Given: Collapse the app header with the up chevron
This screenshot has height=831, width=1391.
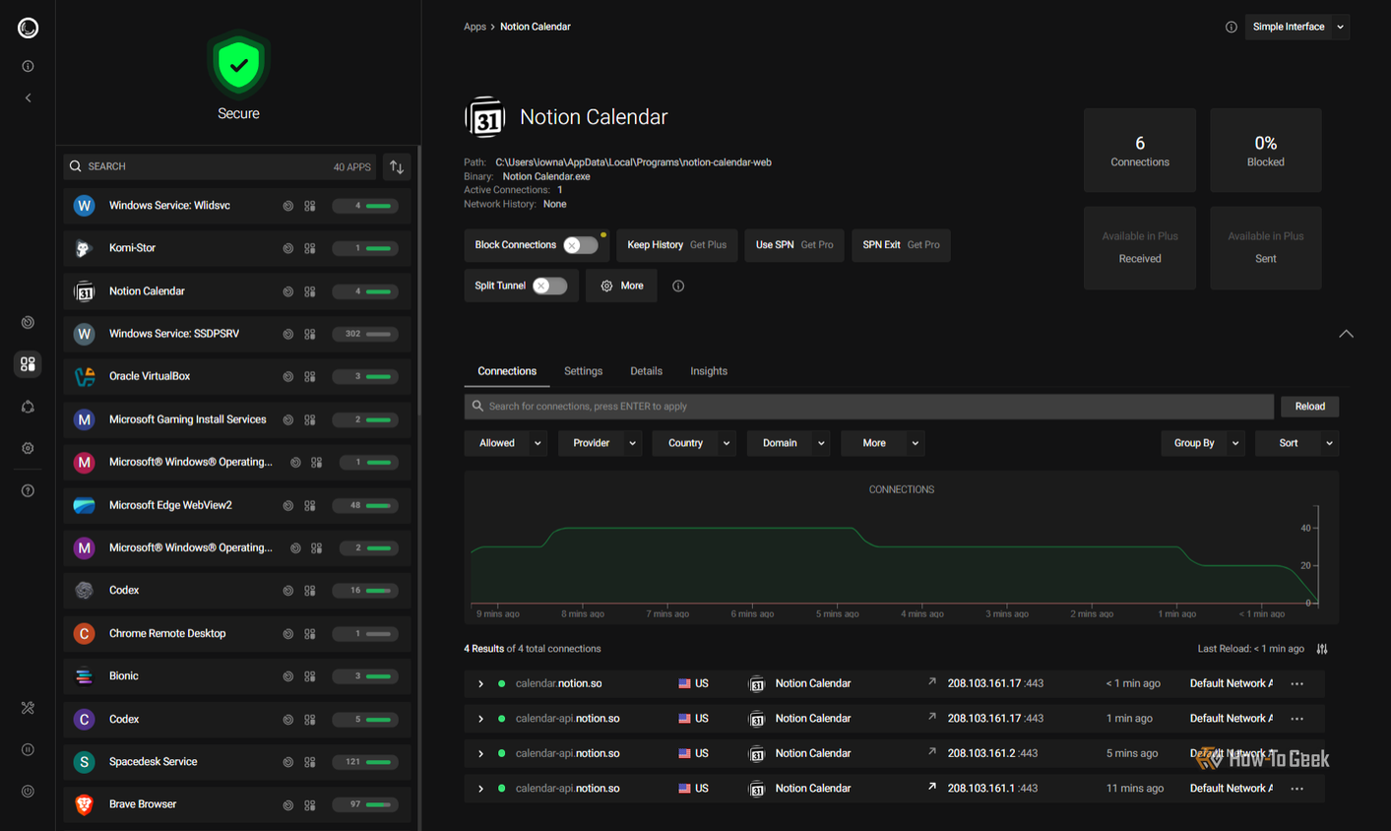Looking at the screenshot, I should click(1346, 334).
